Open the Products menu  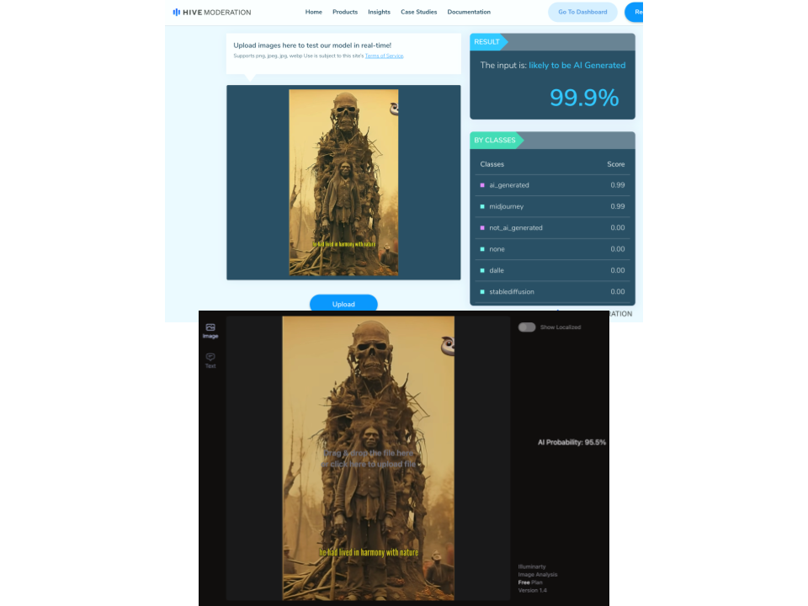point(345,12)
